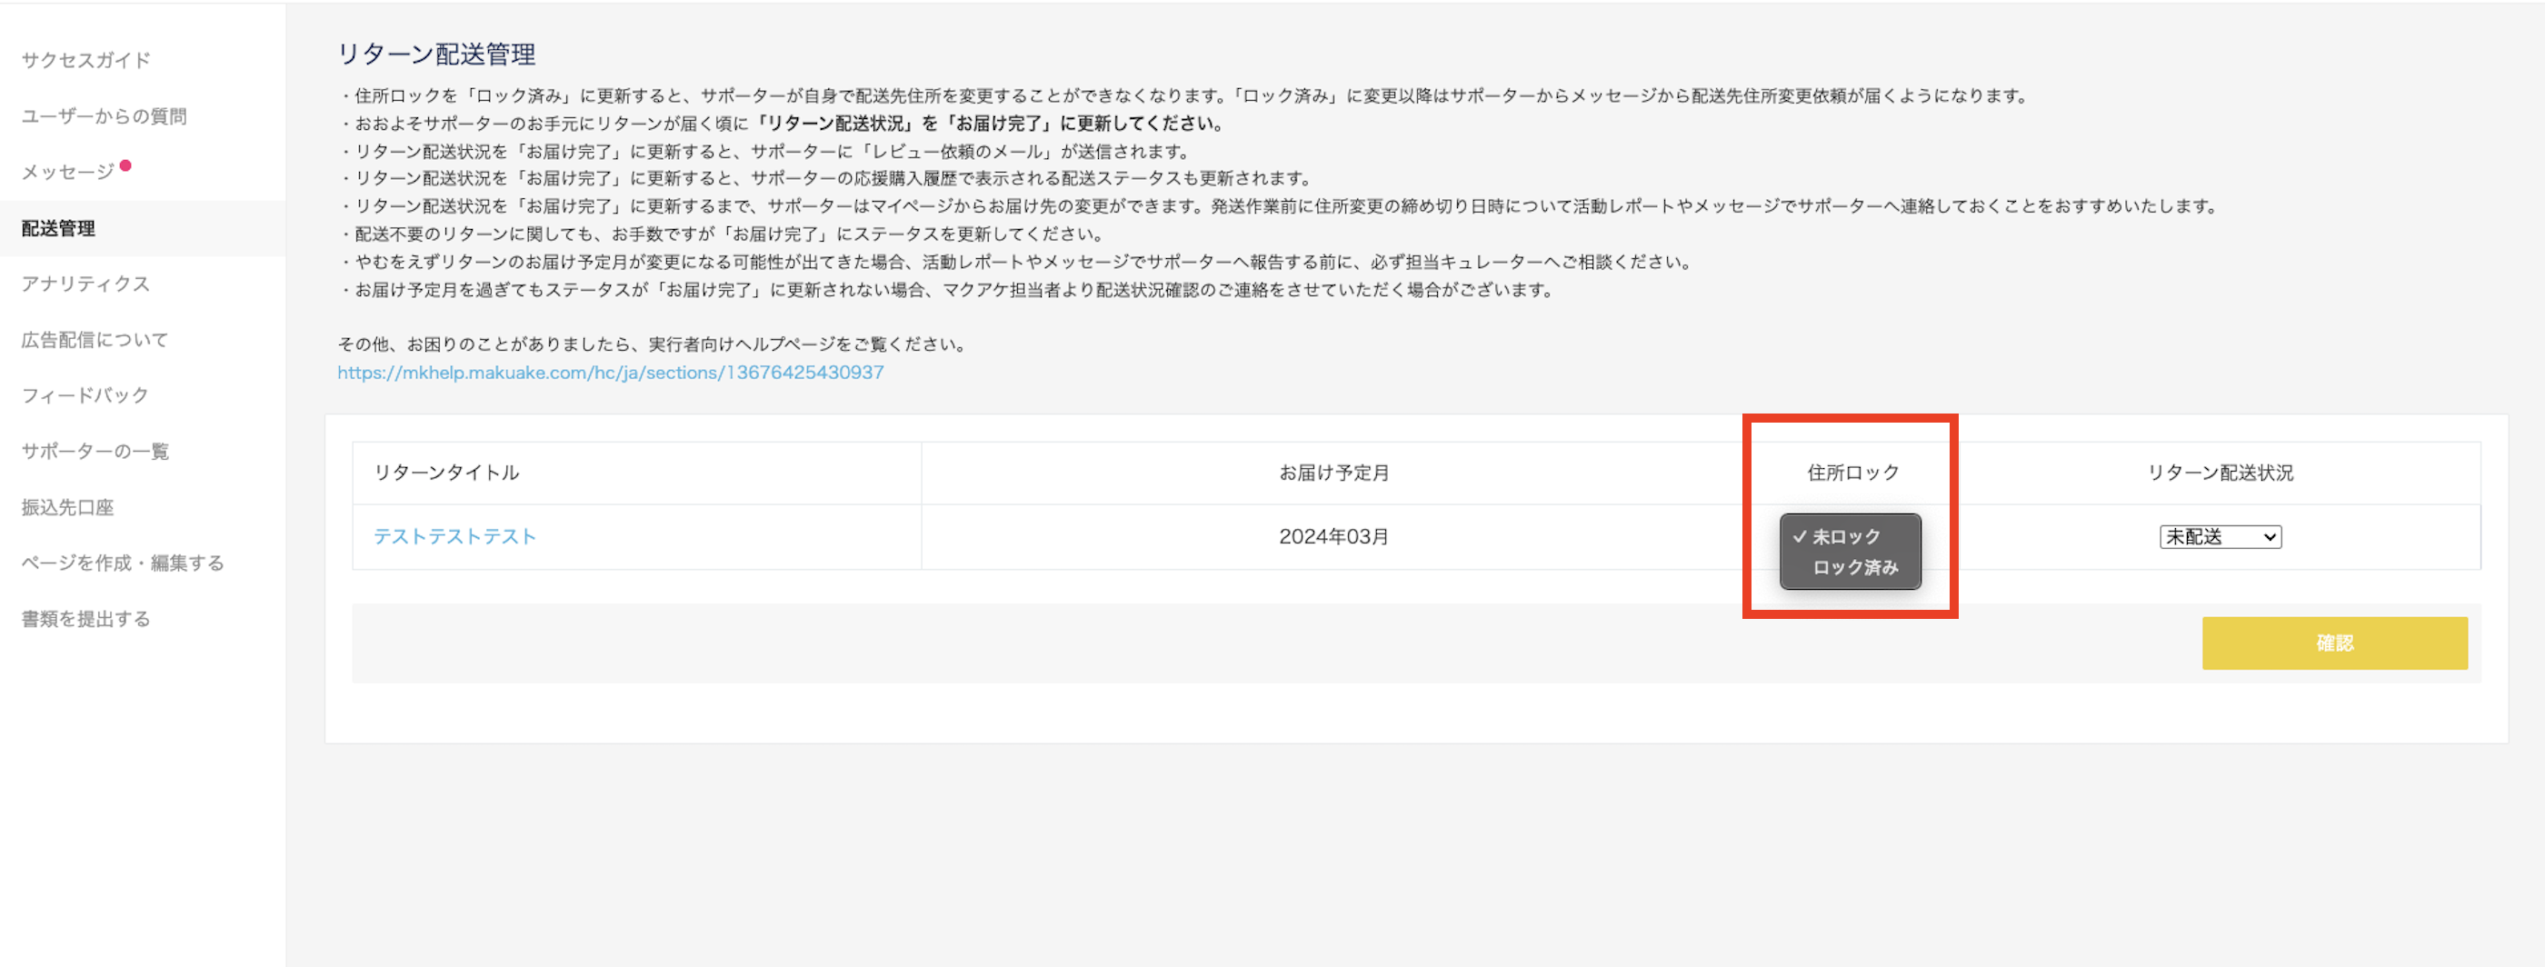Open サポーターの一覧 list

tap(95, 451)
